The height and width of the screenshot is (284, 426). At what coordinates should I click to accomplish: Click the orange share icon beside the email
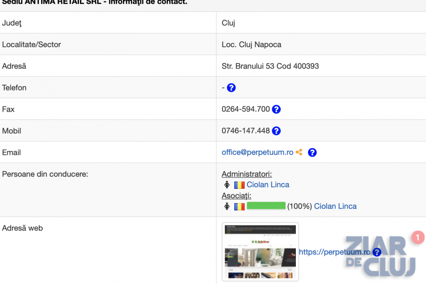coord(299,152)
